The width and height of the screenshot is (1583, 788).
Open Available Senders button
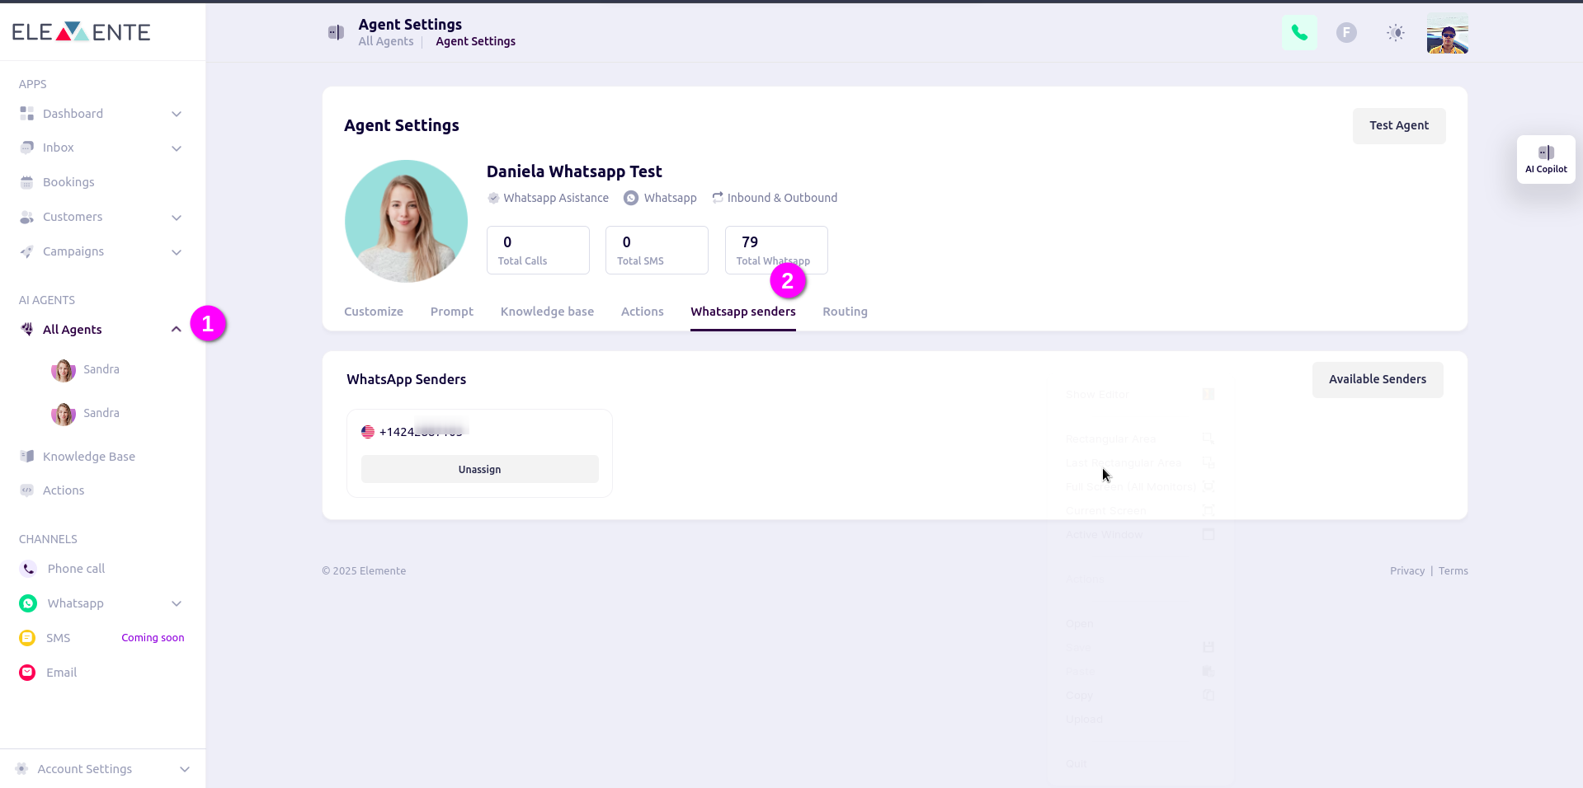(x=1378, y=379)
